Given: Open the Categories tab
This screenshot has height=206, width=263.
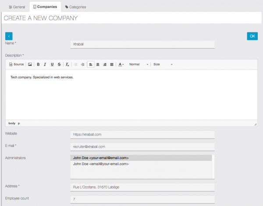Looking at the screenshot, I should (x=75, y=7).
